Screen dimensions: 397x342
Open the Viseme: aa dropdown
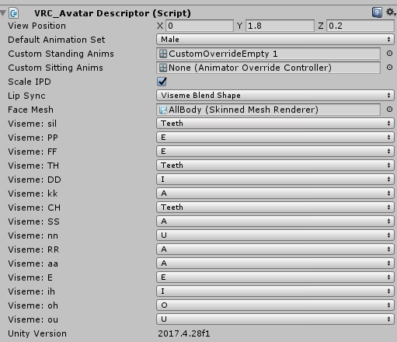(275, 263)
